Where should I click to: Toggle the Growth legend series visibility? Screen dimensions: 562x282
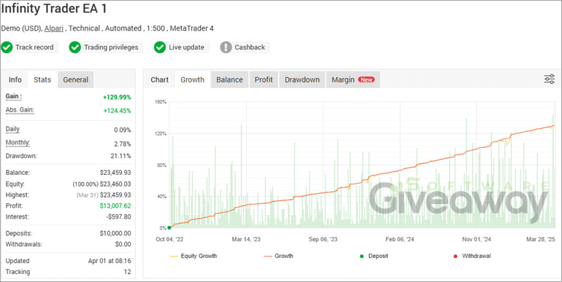click(279, 256)
